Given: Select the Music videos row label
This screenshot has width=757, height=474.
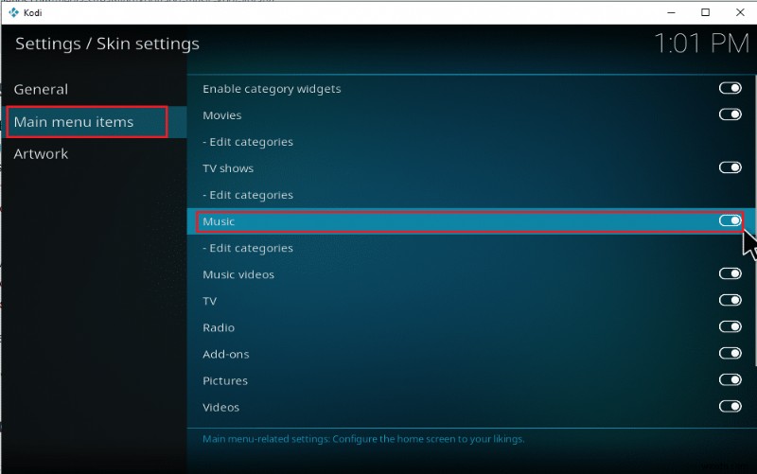Looking at the screenshot, I should pyautogui.click(x=238, y=274).
